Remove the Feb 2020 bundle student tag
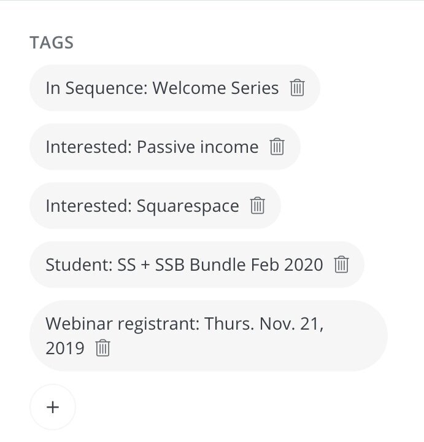Viewport: 424px width, 442px height. coord(341,265)
